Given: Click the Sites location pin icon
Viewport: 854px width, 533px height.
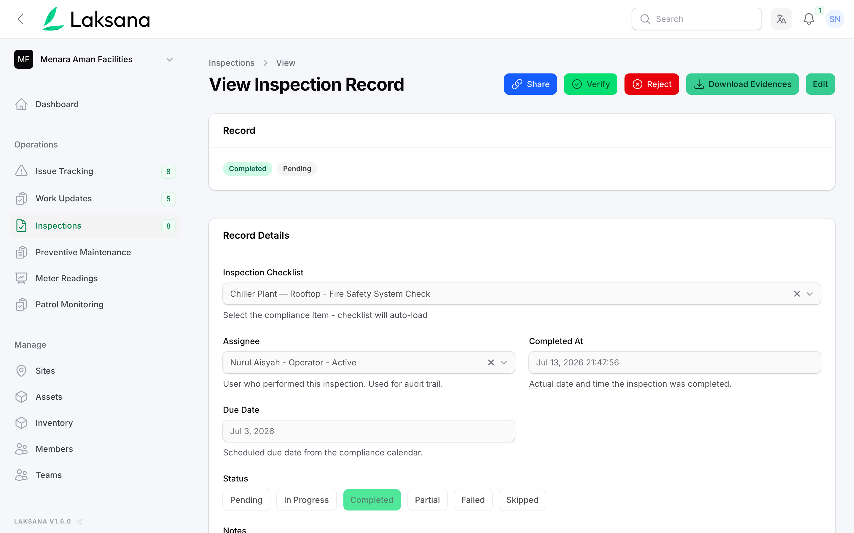Looking at the screenshot, I should coord(21,371).
